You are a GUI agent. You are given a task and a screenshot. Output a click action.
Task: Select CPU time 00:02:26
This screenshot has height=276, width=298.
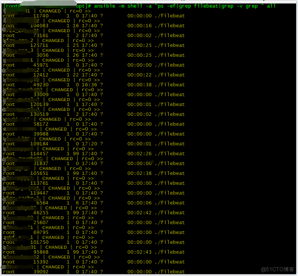140,154
